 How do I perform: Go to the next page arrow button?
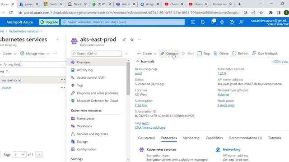(x=39, y=154)
